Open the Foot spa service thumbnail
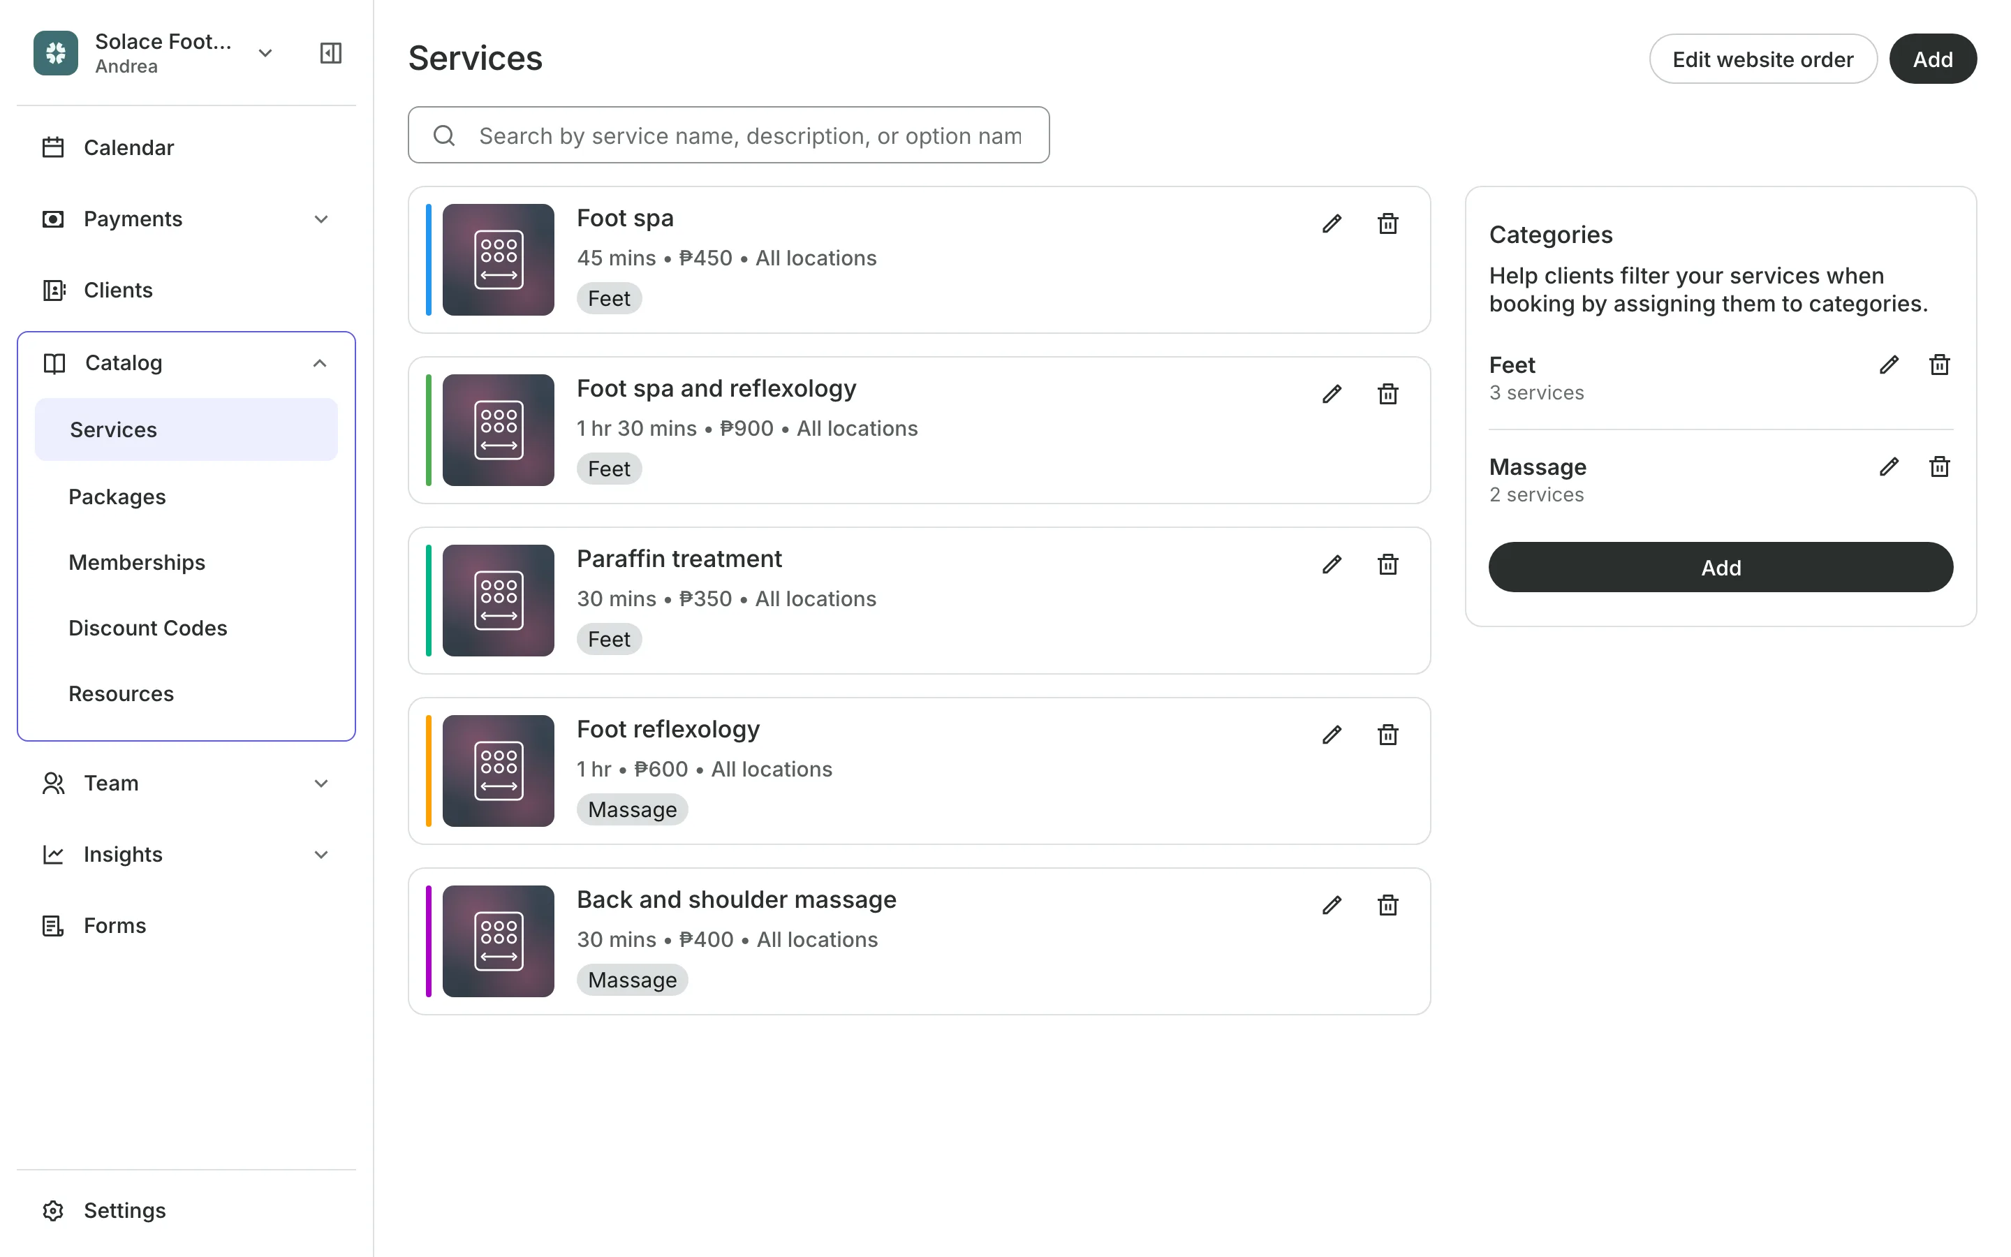 tap(499, 259)
